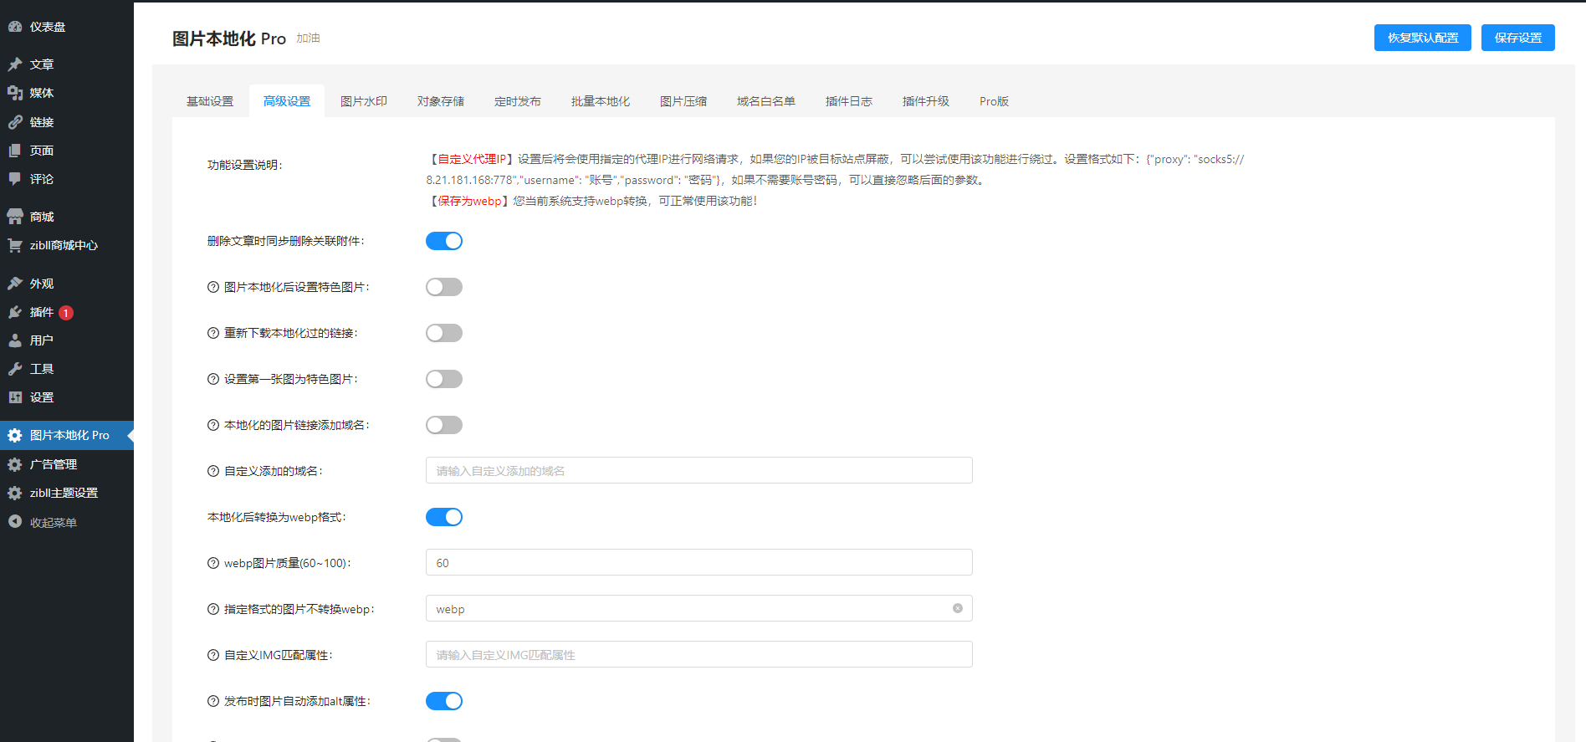Focus the 自定义添加的域名 input field
1586x742 pixels.
(699, 470)
